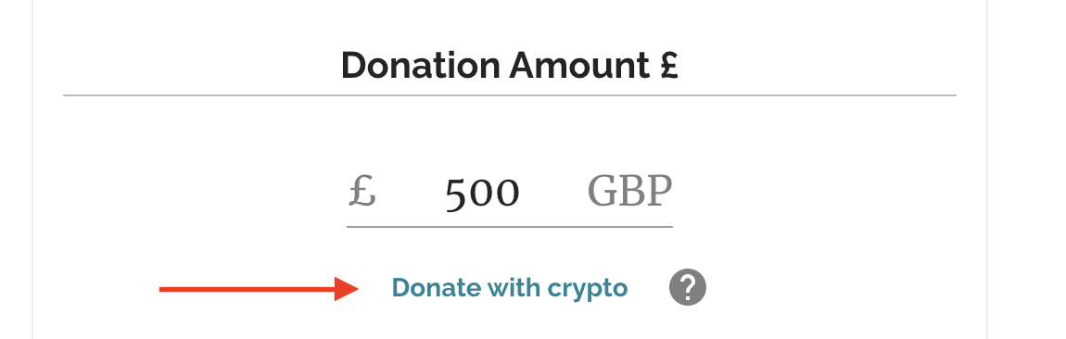Place cursor after the 500 value
Image resolution: width=1066 pixels, height=339 pixels.
pyautogui.click(x=523, y=193)
